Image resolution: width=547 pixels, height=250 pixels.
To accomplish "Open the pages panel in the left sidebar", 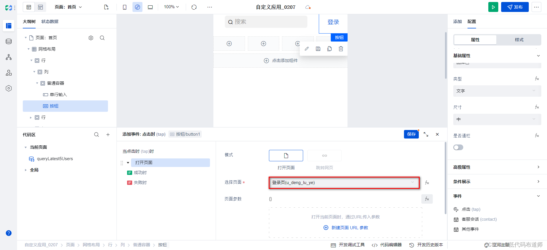I will pyautogui.click(x=9, y=26).
